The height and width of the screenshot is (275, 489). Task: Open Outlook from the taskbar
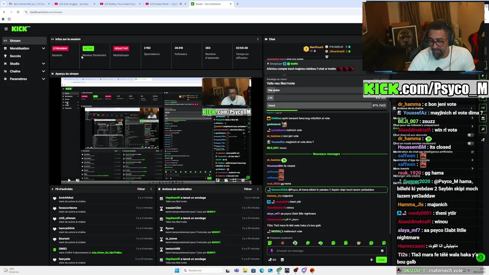270,270
